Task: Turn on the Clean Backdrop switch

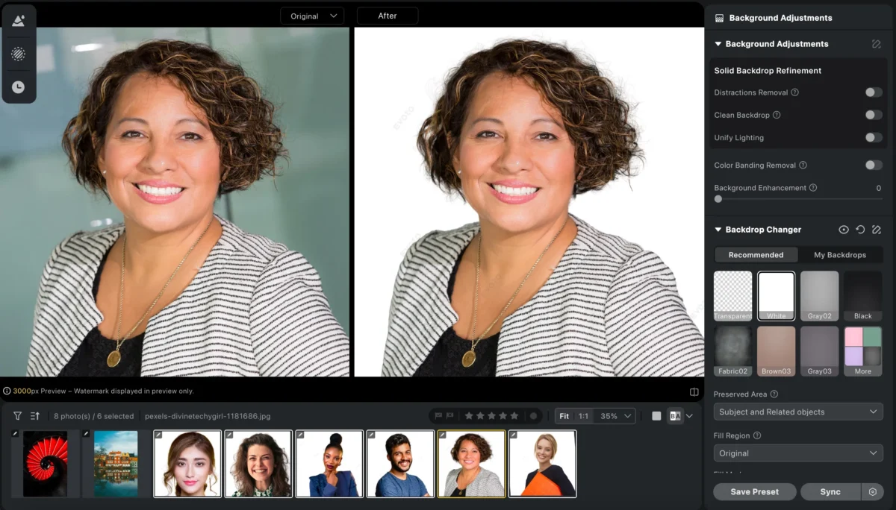Action: click(x=873, y=115)
